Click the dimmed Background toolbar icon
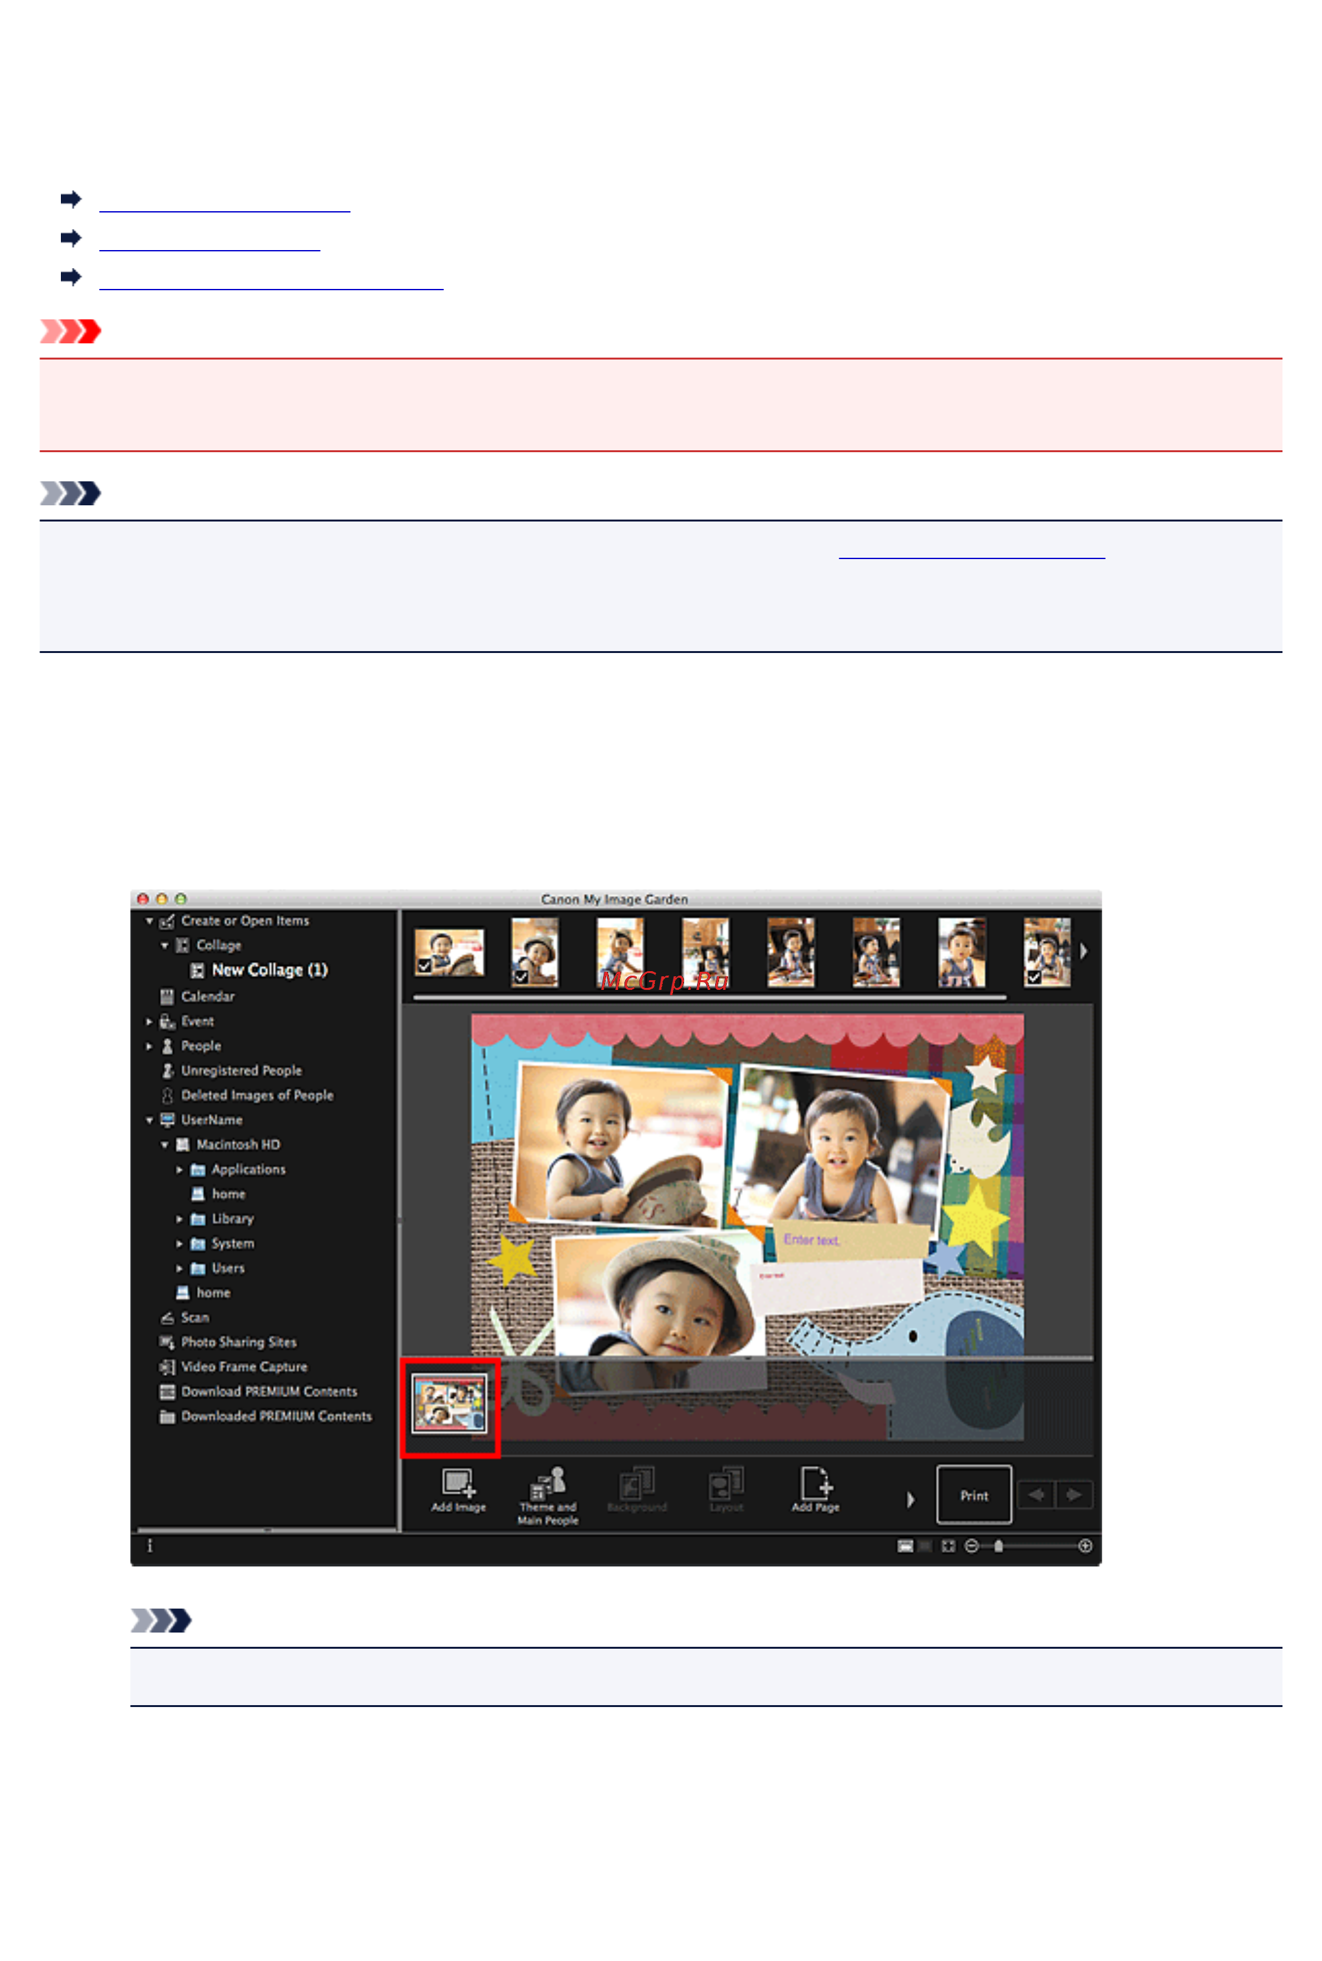 click(637, 1483)
